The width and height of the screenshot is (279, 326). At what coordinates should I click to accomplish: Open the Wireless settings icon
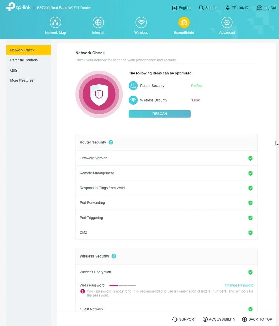point(141,23)
